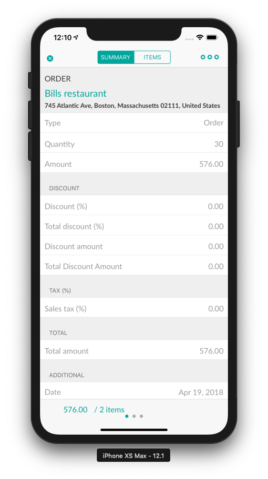Tap the Wi-Fi status icon
The height and width of the screenshot is (479, 268).
click(200, 38)
